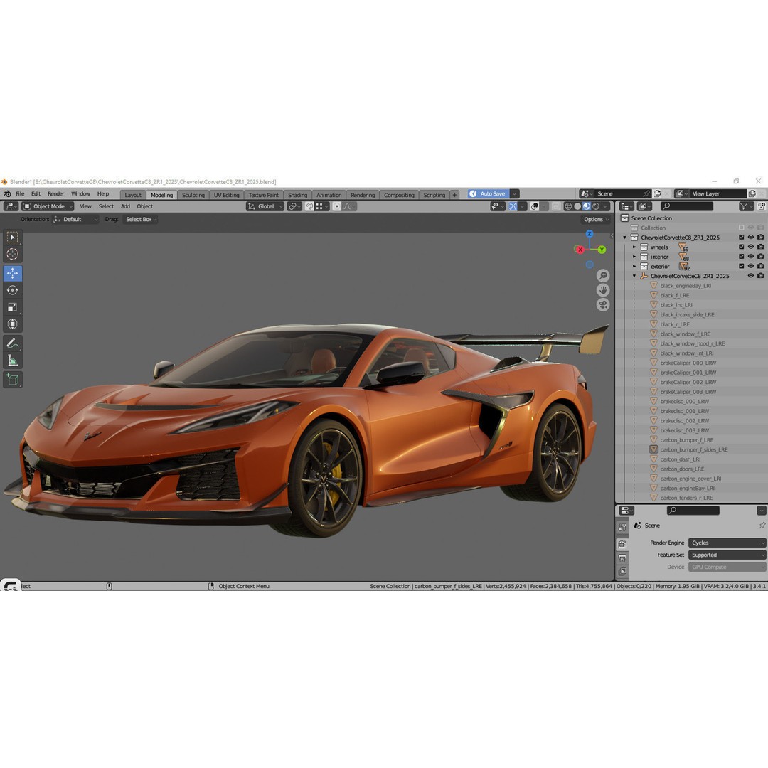768x768 pixels.
Task: Click the Auto Save button
Action: (x=489, y=194)
